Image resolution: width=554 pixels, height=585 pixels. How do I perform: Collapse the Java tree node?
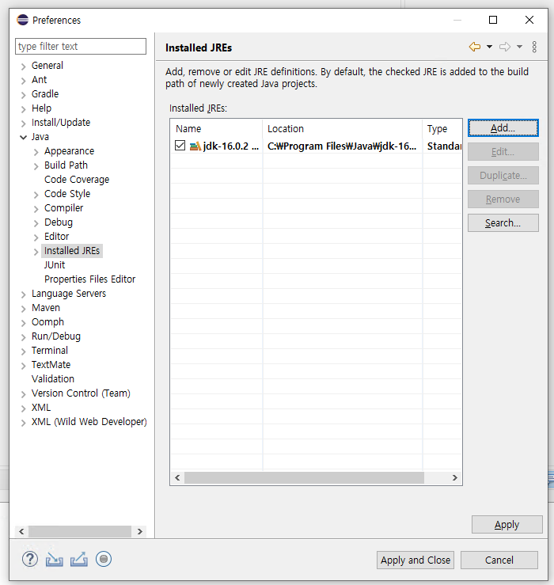(23, 138)
